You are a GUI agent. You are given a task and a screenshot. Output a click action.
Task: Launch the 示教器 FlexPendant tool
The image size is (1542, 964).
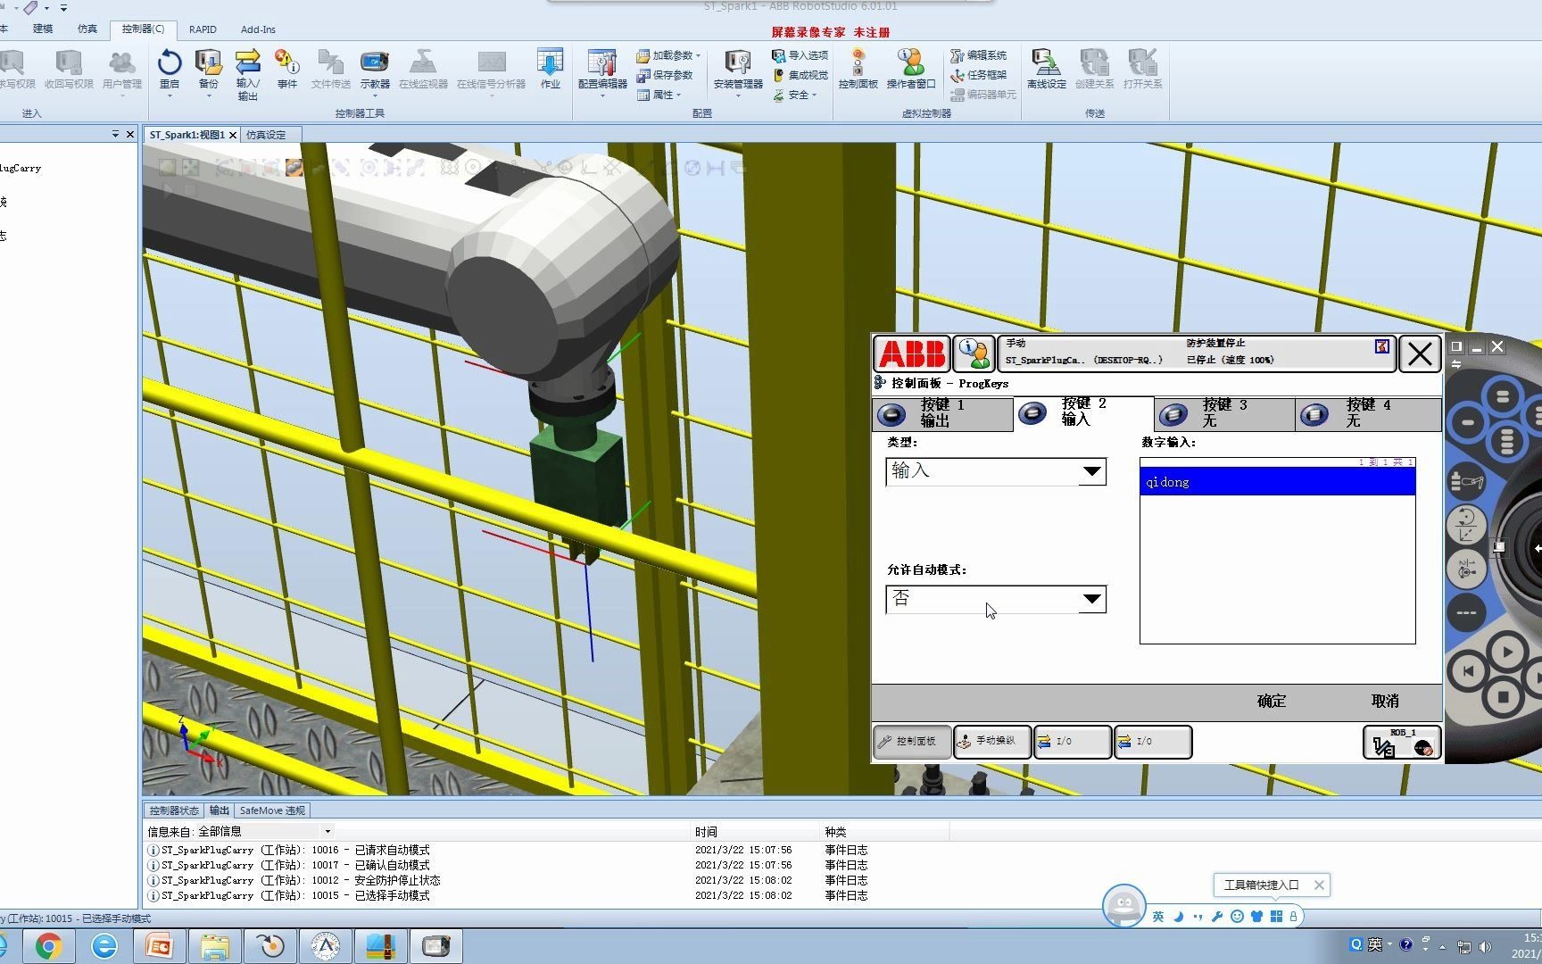[375, 69]
